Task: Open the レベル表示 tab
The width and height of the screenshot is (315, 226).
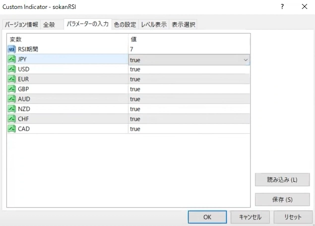Action: coord(154,24)
